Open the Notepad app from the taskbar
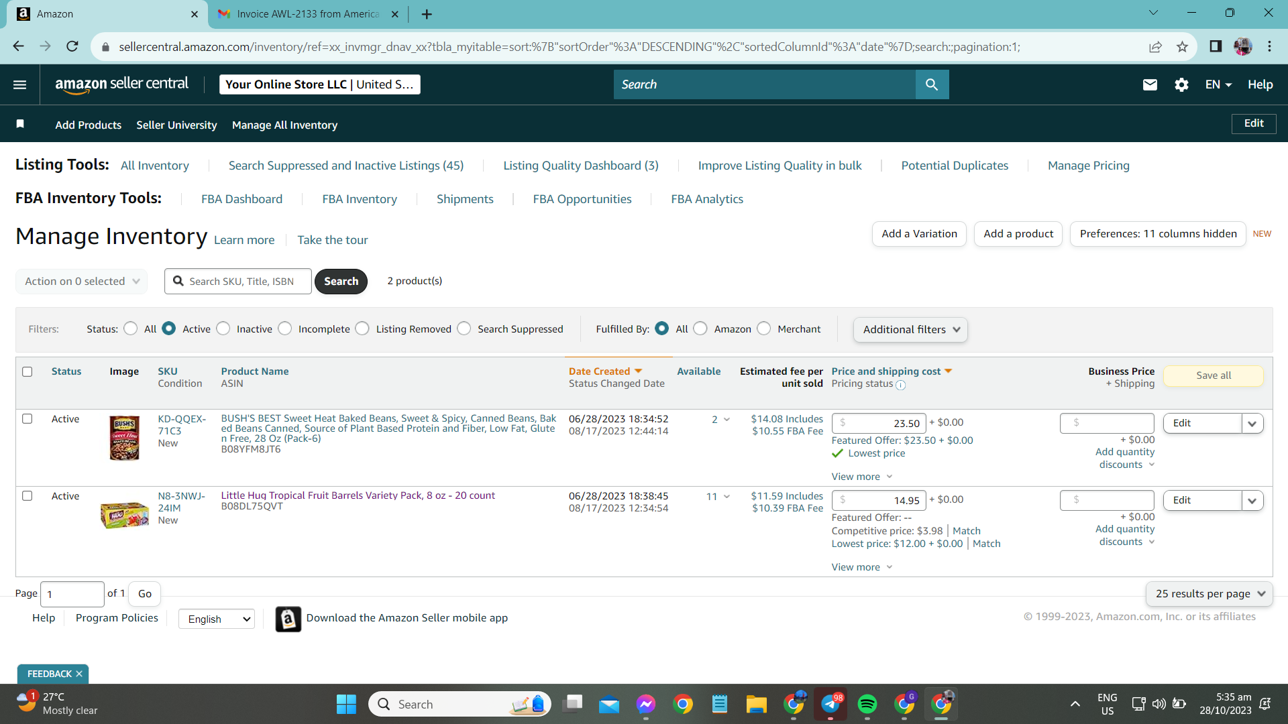The image size is (1288, 724). coord(720,705)
